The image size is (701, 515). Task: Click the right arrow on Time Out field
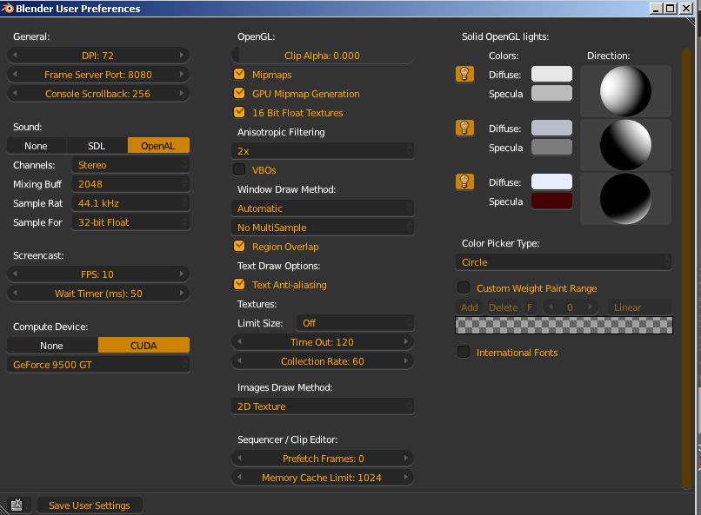point(407,342)
